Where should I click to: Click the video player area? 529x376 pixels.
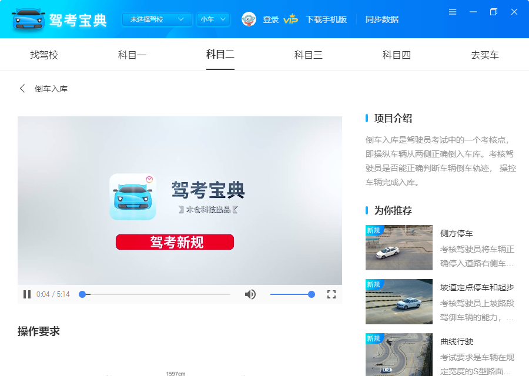(x=180, y=201)
